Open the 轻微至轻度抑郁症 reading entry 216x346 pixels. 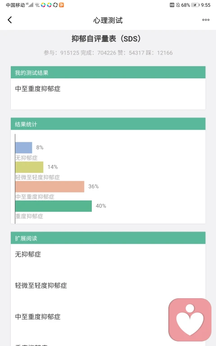click(x=41, y=285)
